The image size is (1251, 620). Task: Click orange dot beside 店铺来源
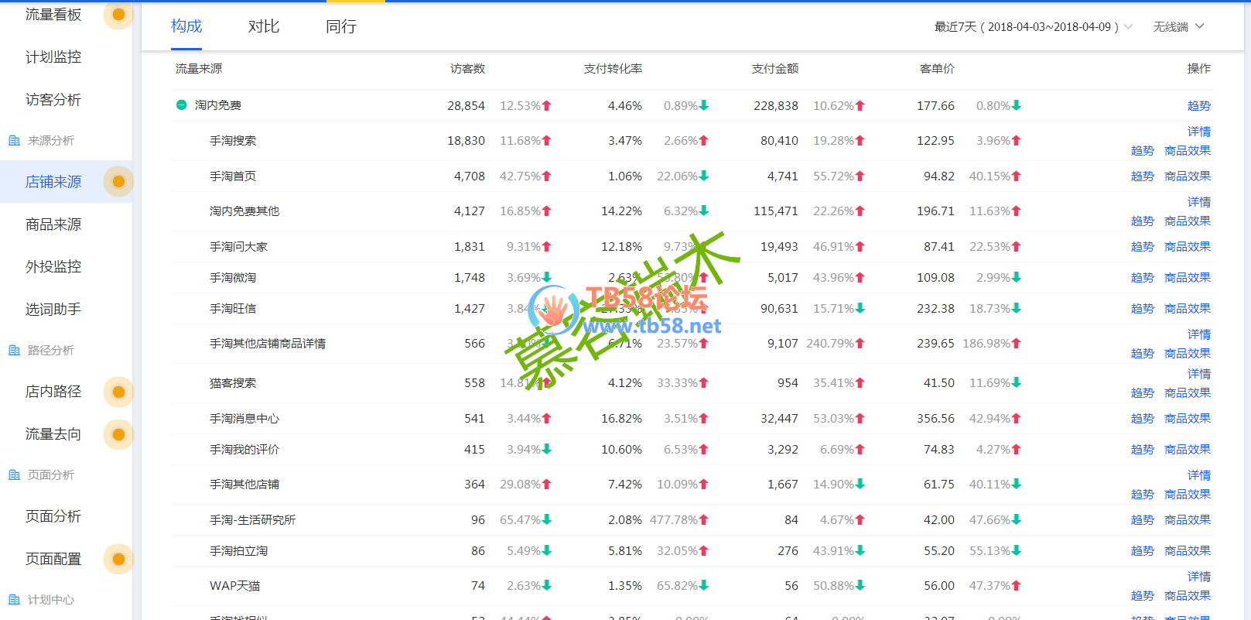tap(118, 182)
